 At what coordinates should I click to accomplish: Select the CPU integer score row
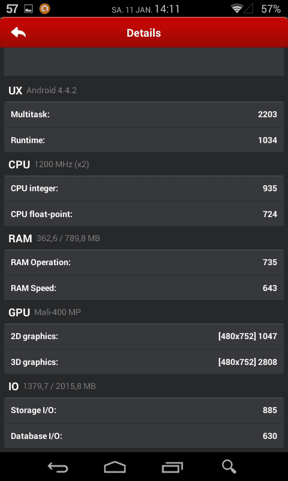(144, 188)
